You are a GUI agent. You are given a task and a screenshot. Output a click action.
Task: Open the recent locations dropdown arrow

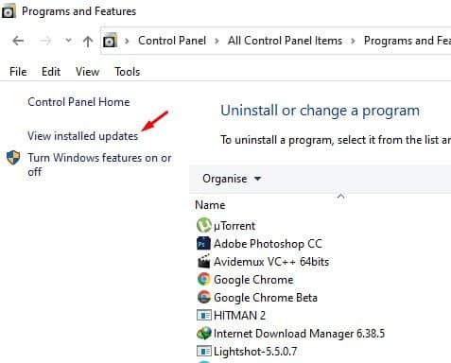click(x=68, y=41)
